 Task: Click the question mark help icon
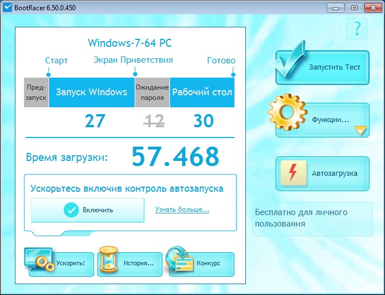pos(356,29)
